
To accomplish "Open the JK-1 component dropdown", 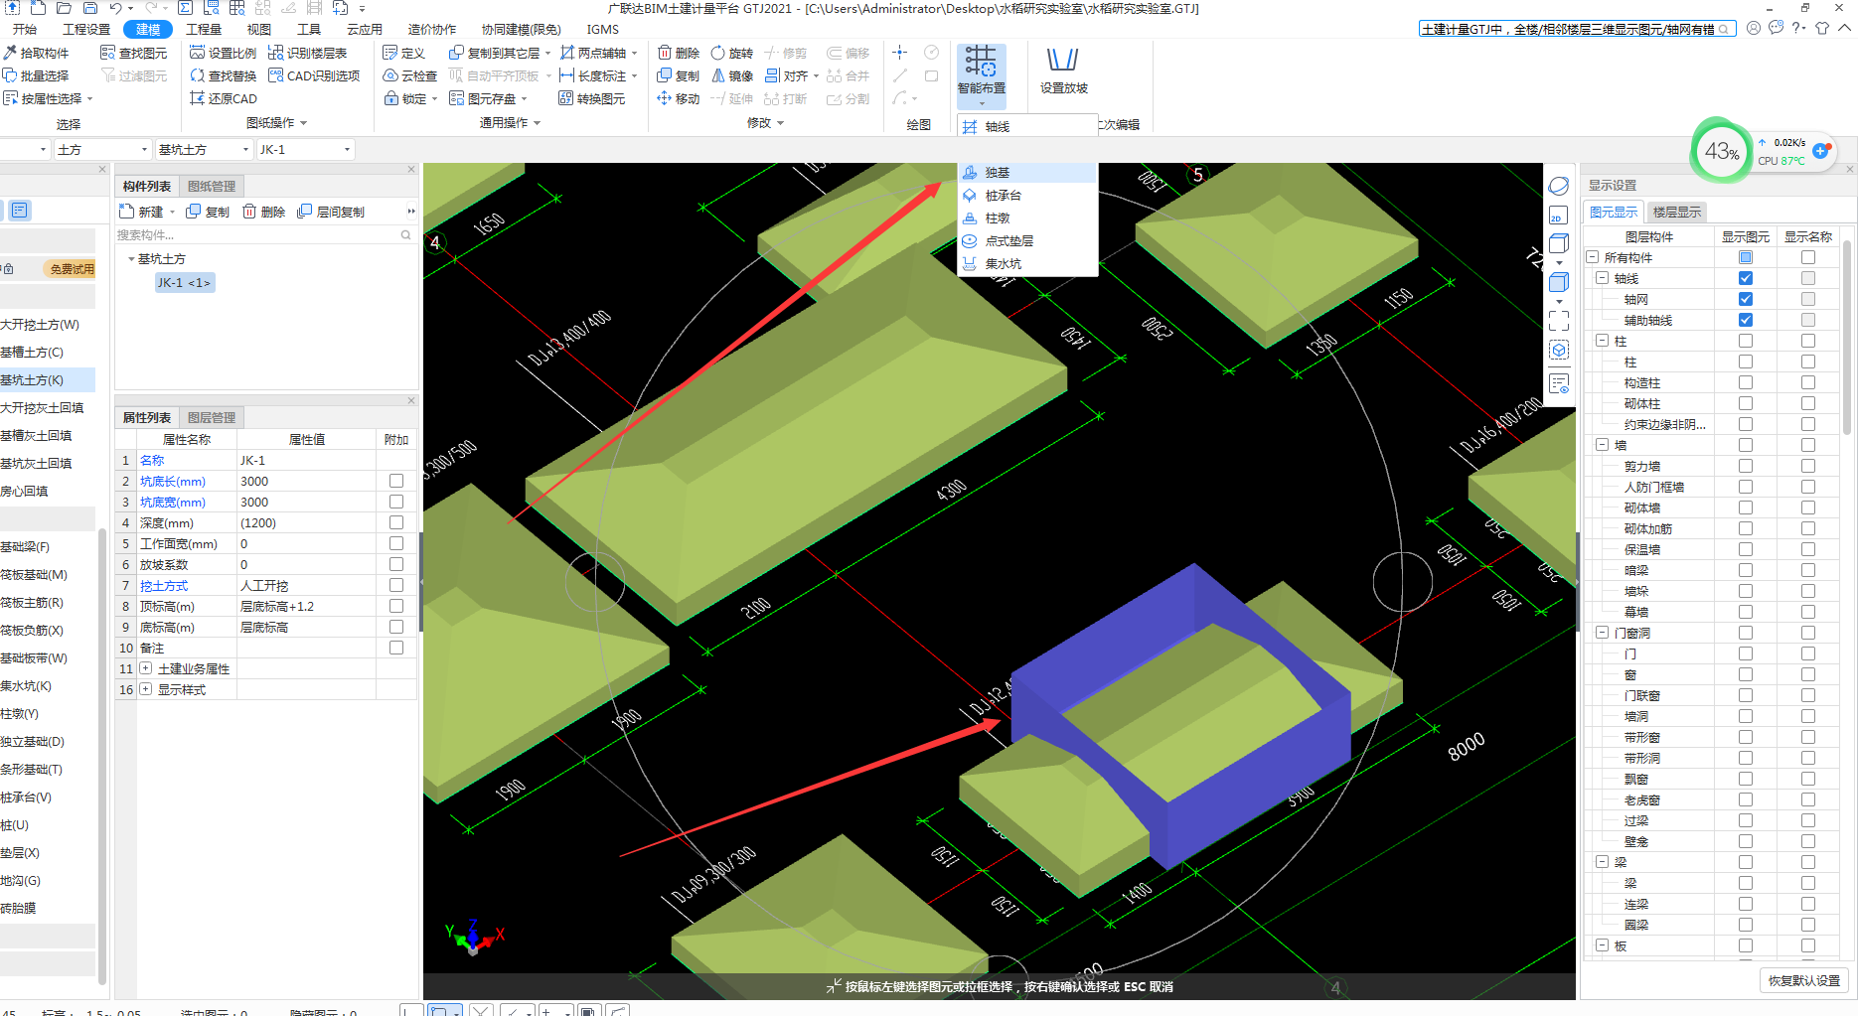I will (x=305, y=149).
